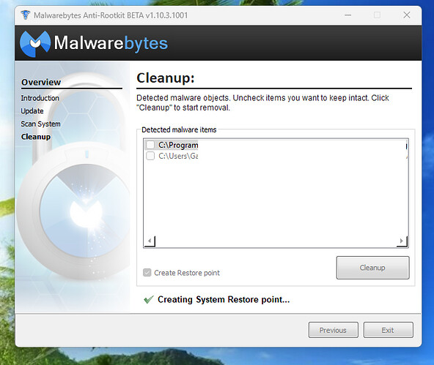Minimize the Anti-Rootkit window

[348, 15]
